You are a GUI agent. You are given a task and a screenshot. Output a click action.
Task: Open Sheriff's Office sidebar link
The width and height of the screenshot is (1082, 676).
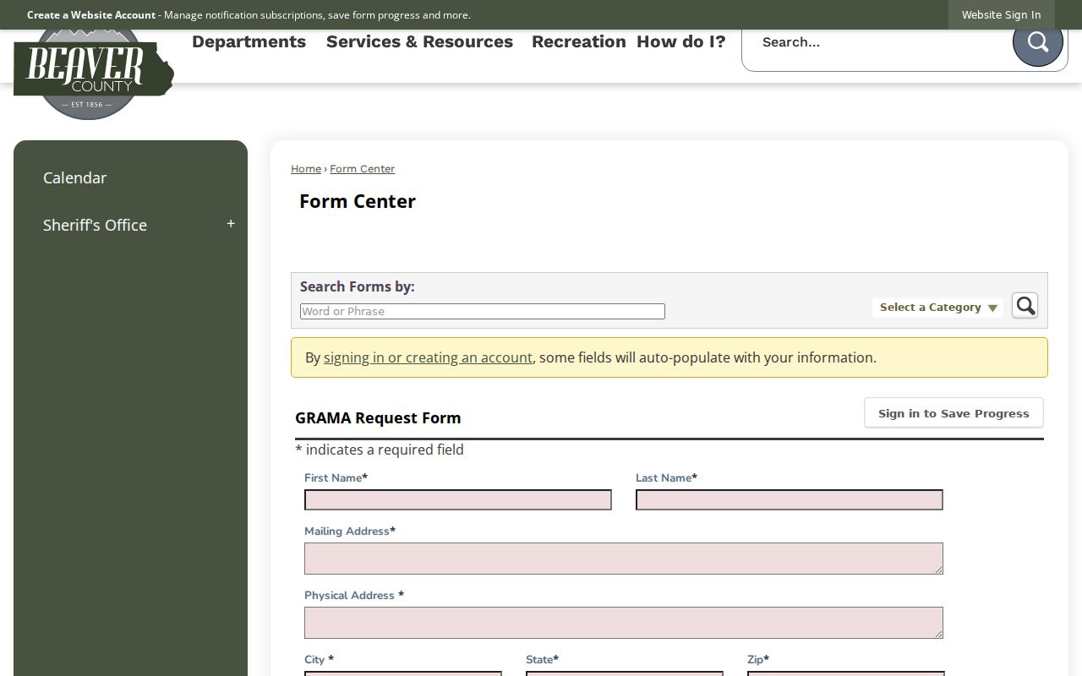click(x=95, y=225)
